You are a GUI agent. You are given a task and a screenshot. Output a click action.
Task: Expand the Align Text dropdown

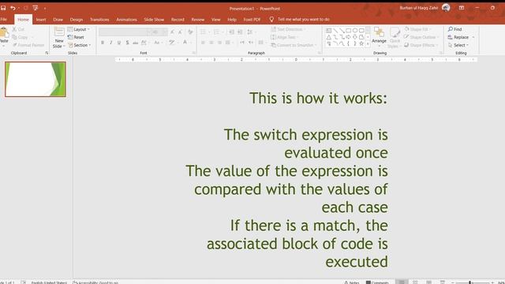285,37
